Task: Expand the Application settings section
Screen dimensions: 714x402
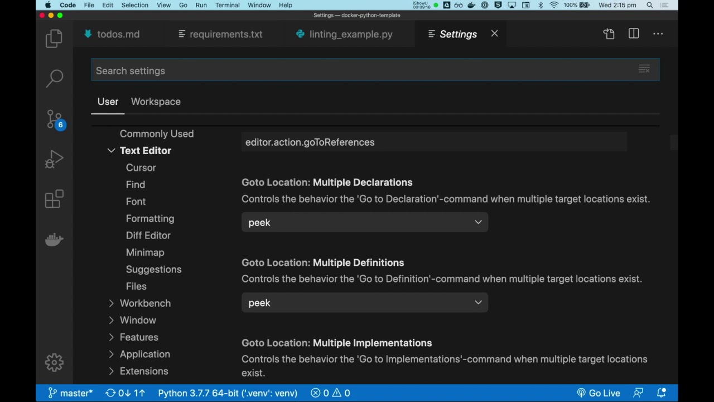Action: (111, 354)
